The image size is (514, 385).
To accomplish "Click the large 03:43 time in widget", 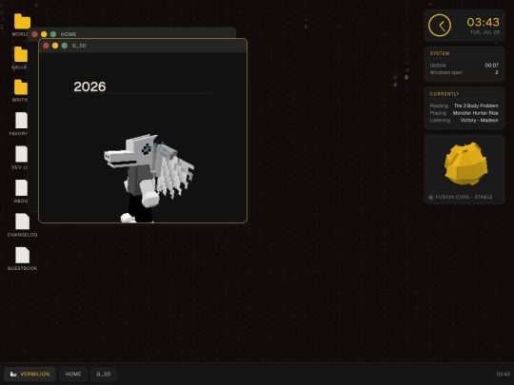I will [x=483, y=22].
